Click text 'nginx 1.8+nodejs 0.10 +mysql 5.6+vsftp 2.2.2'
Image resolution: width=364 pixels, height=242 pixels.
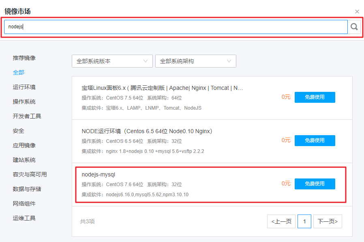pos(155,151)
